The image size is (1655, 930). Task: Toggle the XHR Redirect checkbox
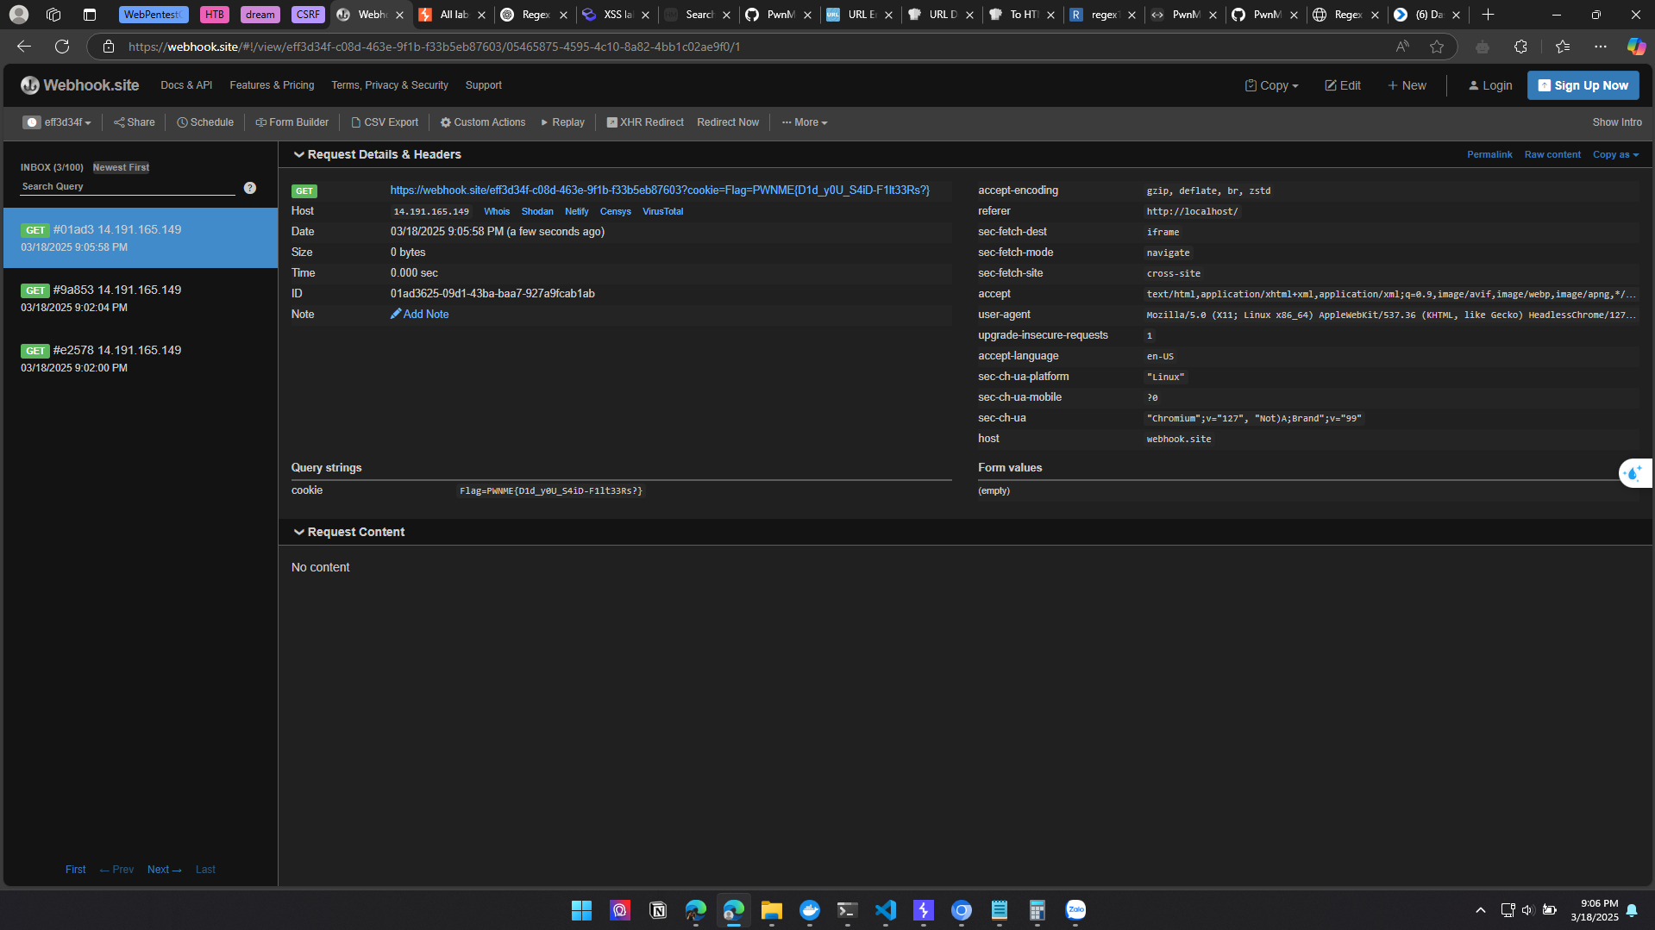[611, 122]
